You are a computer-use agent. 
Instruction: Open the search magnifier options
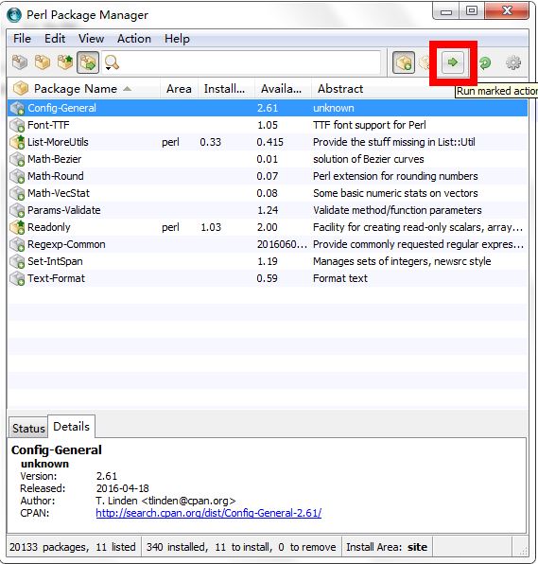(112, 63)
